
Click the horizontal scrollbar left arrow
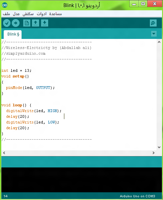pyautogui.click(x=4, y=153)
